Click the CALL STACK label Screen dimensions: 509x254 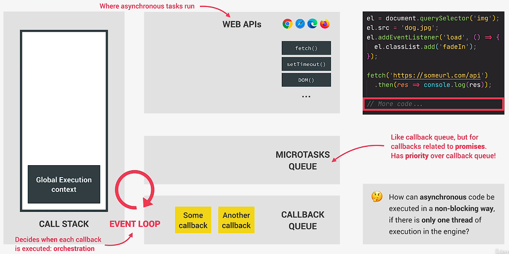pos(64,224)
